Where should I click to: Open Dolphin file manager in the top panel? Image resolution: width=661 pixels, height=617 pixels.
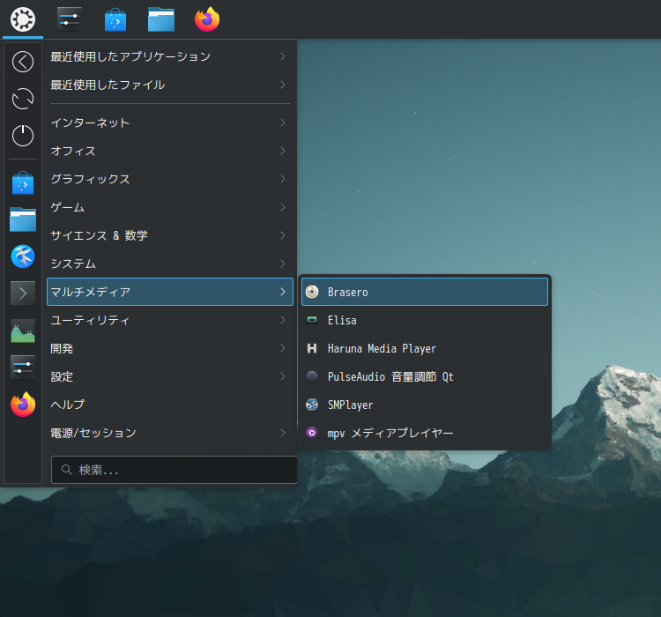point(161,19)
